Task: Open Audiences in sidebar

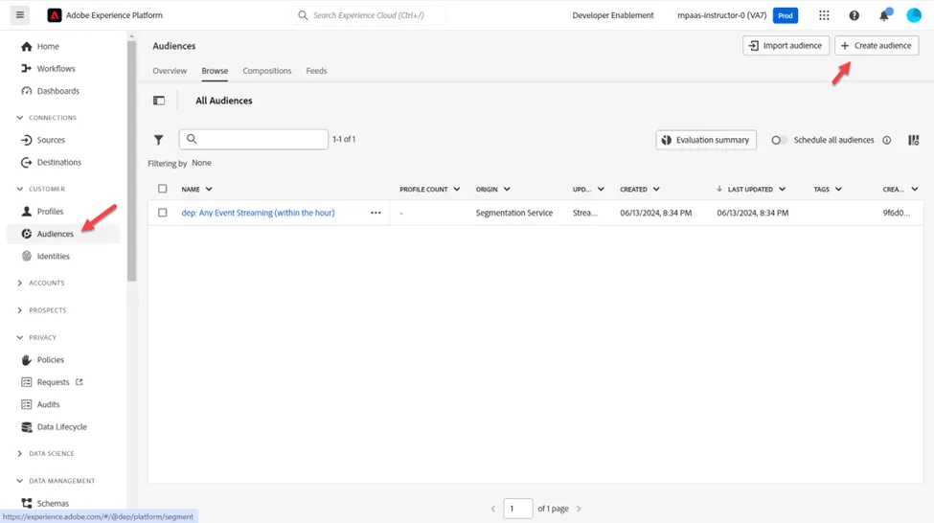Action: pyautogui.click(x=63, y=234)
